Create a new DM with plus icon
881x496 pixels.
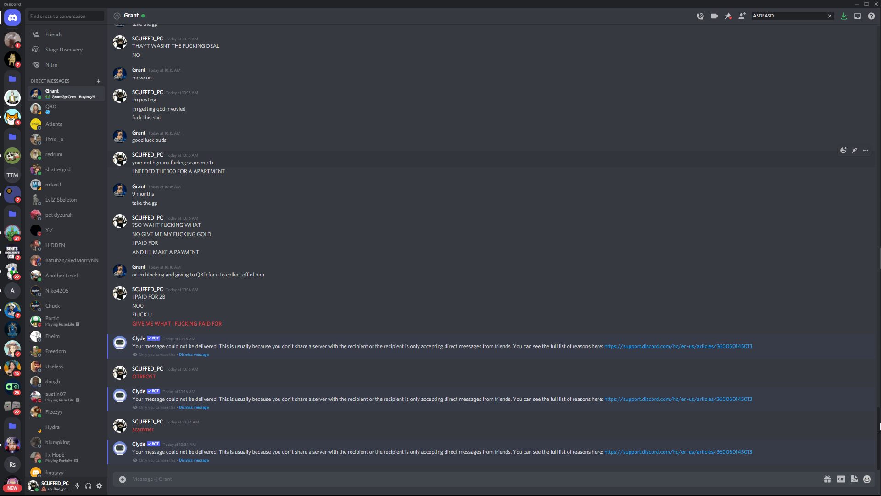click(98, 81)
